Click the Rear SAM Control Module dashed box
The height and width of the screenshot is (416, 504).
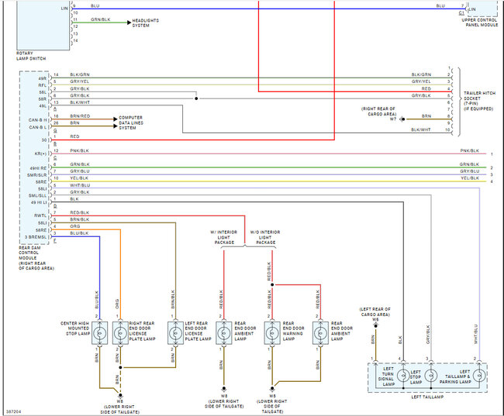[34, 157]
